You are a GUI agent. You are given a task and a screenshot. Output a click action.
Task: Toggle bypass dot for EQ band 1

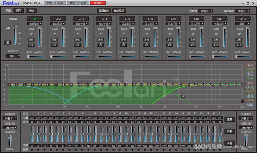pos(32,149)
